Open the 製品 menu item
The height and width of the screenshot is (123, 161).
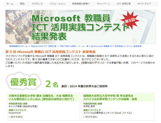tap(22, 4)
